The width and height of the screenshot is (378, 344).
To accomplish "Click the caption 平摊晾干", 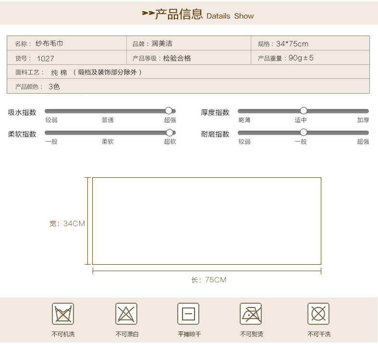I will point(189,334).
